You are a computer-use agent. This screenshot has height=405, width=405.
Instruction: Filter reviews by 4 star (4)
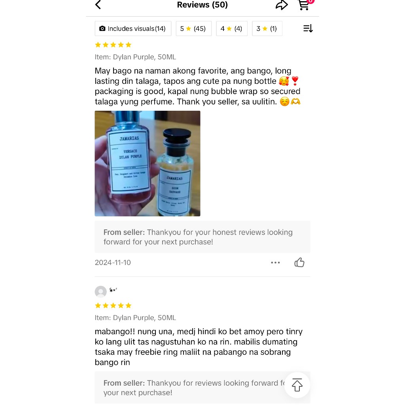232,28
